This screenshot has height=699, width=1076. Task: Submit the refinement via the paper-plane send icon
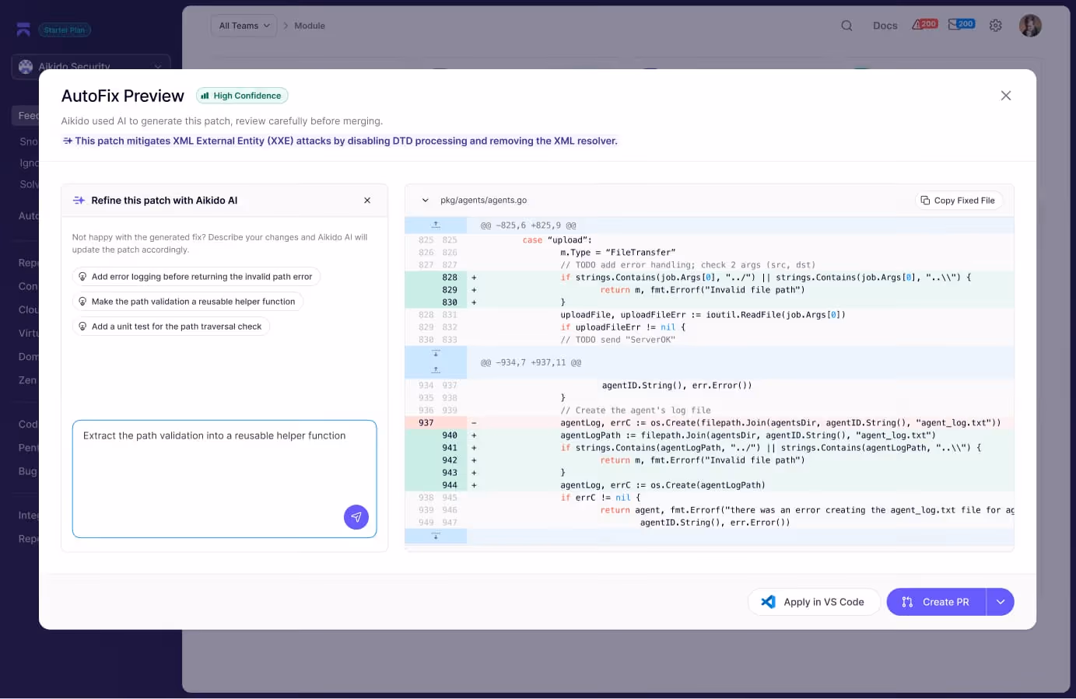[x=356, y=517]
